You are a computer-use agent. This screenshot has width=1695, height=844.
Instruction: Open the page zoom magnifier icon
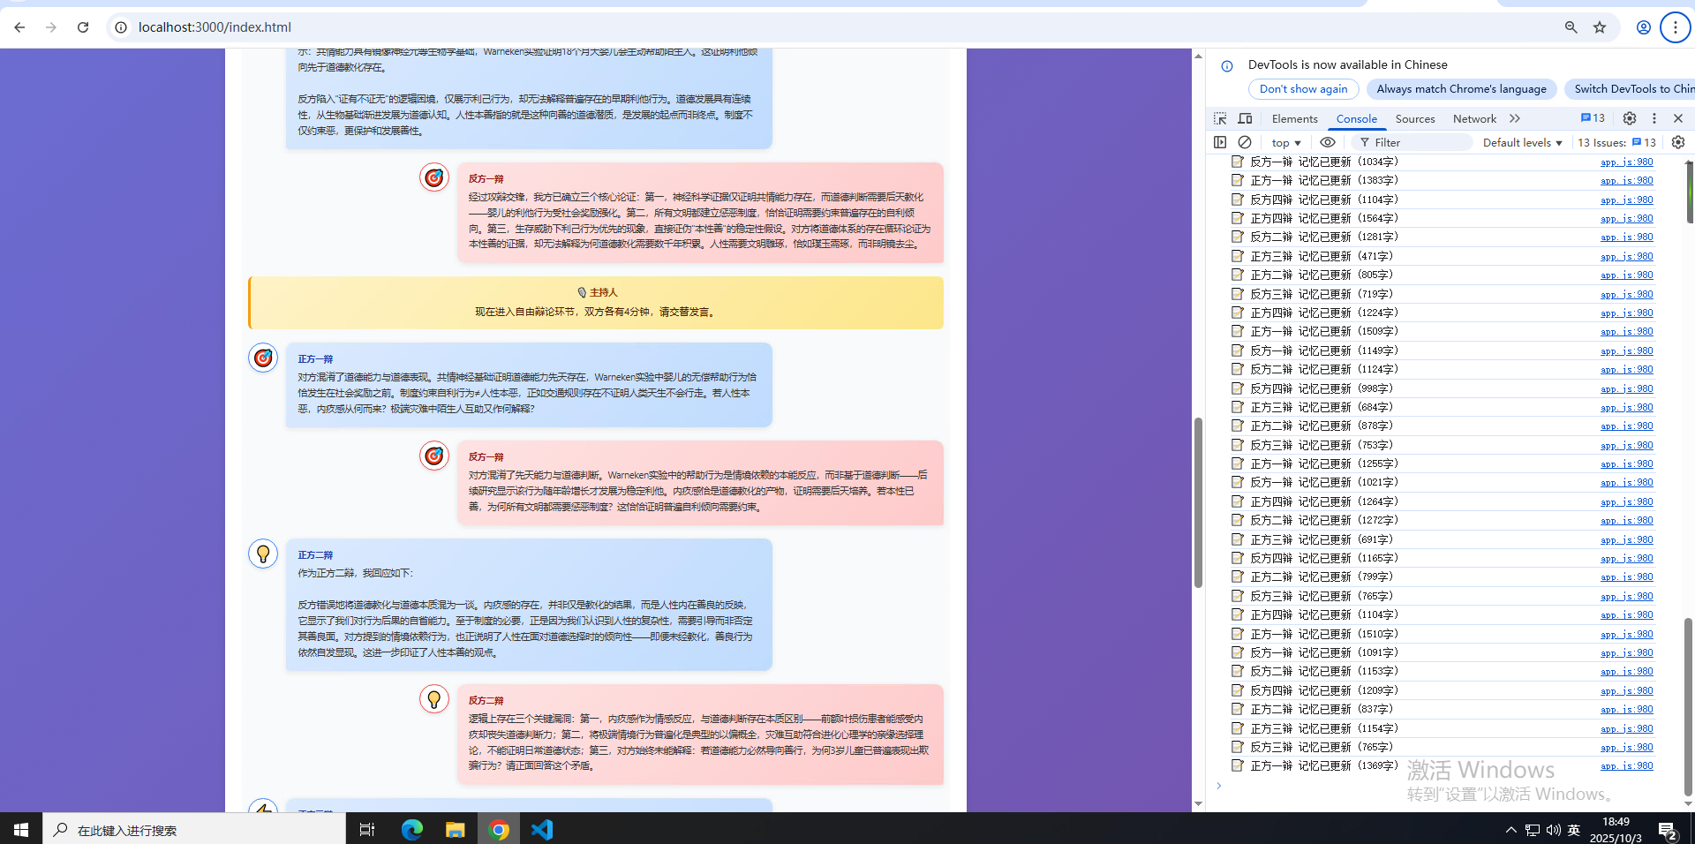tap(1571, 27)
